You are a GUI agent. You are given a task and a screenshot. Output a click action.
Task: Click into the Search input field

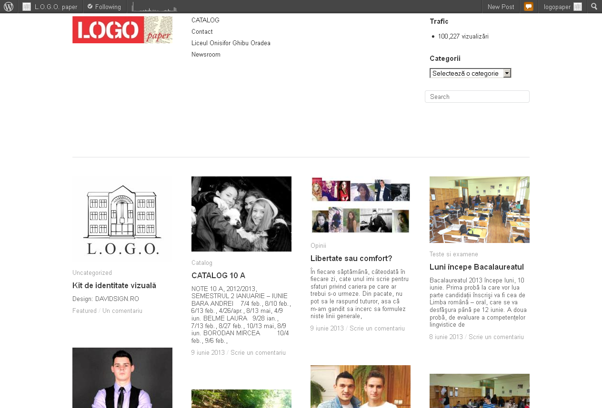click(x=477, y=97)
